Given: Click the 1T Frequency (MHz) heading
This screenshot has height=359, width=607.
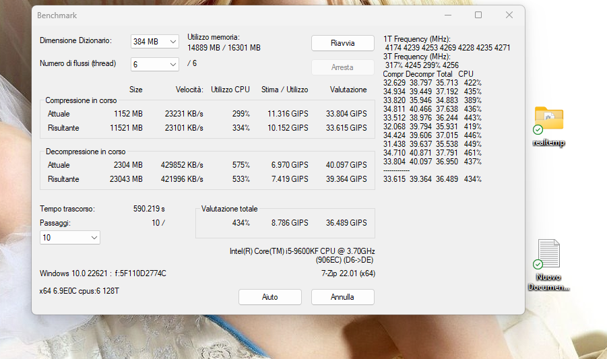Looking at the screenshot, I should click(417, 39).
